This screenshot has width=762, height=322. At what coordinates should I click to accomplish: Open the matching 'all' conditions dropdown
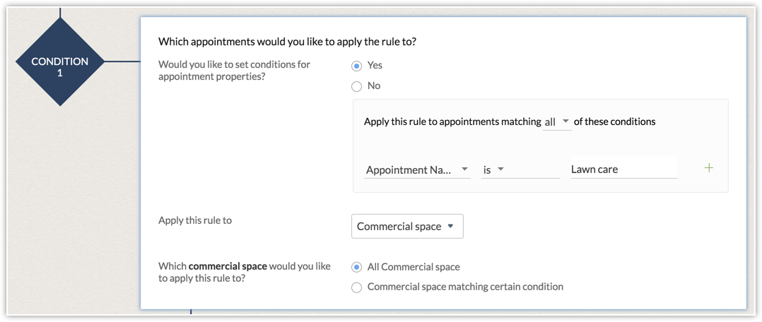tap(557, 122)
